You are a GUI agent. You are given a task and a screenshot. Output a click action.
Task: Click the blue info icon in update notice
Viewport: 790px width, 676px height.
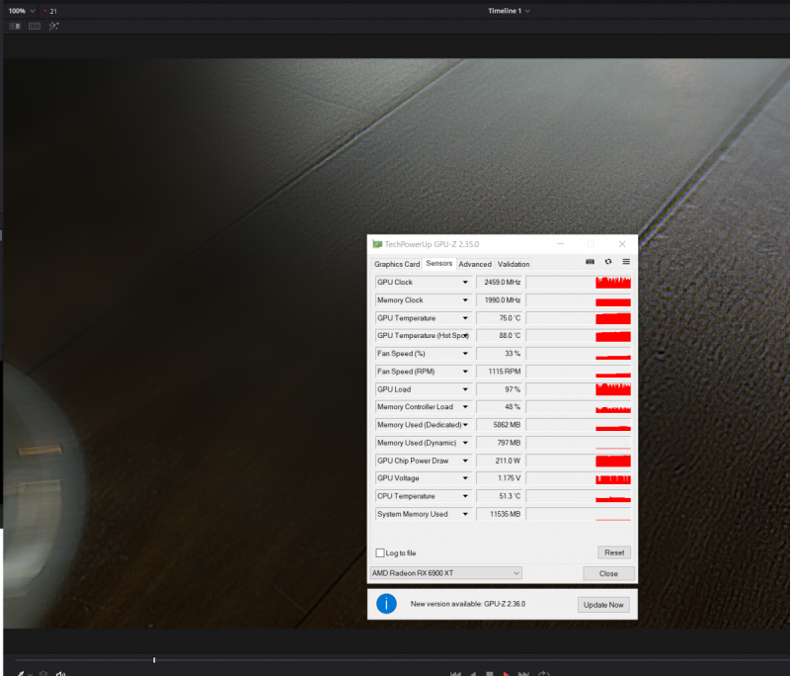[386, 604]
